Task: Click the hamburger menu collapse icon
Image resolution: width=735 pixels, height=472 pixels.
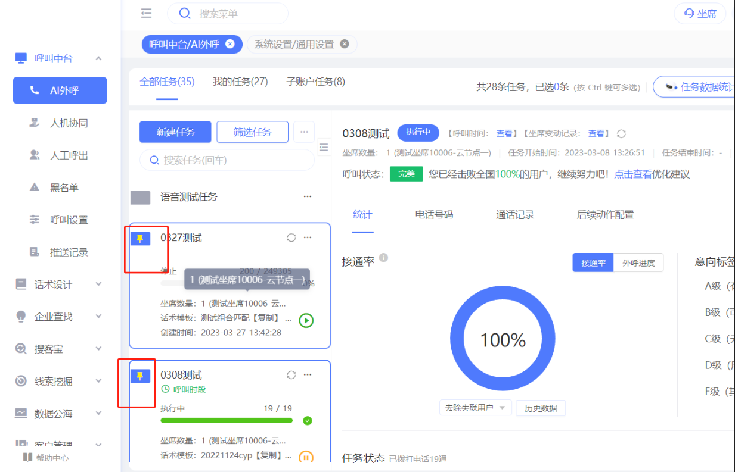Action: click(x=146, y=13)
